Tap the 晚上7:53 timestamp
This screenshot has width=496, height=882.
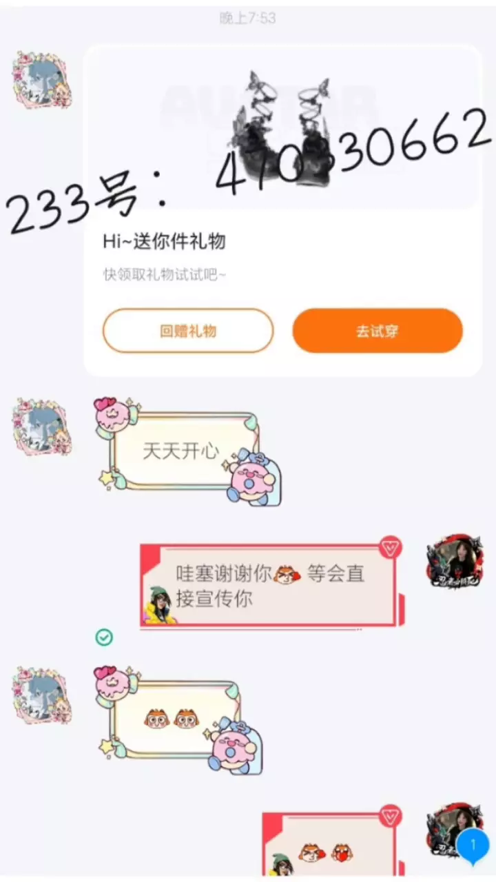(248, 19)
